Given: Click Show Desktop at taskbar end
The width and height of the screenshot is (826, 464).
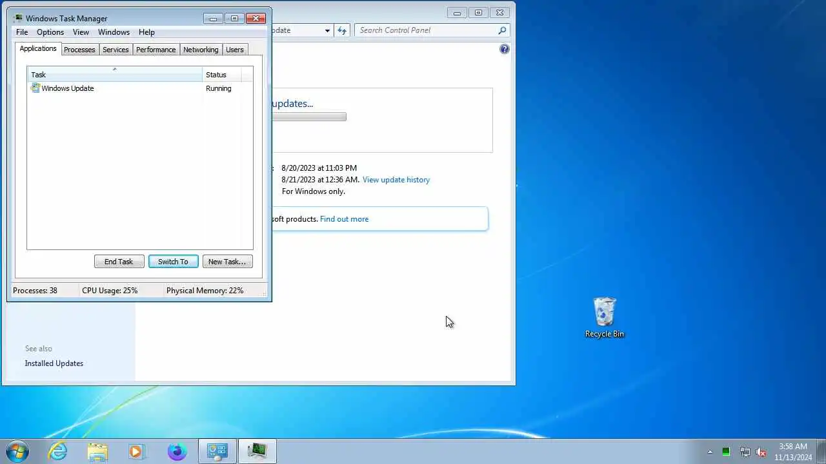Looking at the screenshot, I should [x=821, y=452].
